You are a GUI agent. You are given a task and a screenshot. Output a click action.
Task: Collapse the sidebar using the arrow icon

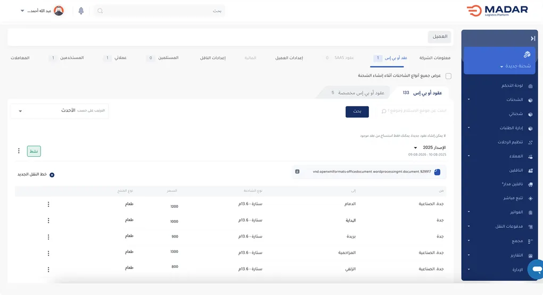(x=532, y=38)
